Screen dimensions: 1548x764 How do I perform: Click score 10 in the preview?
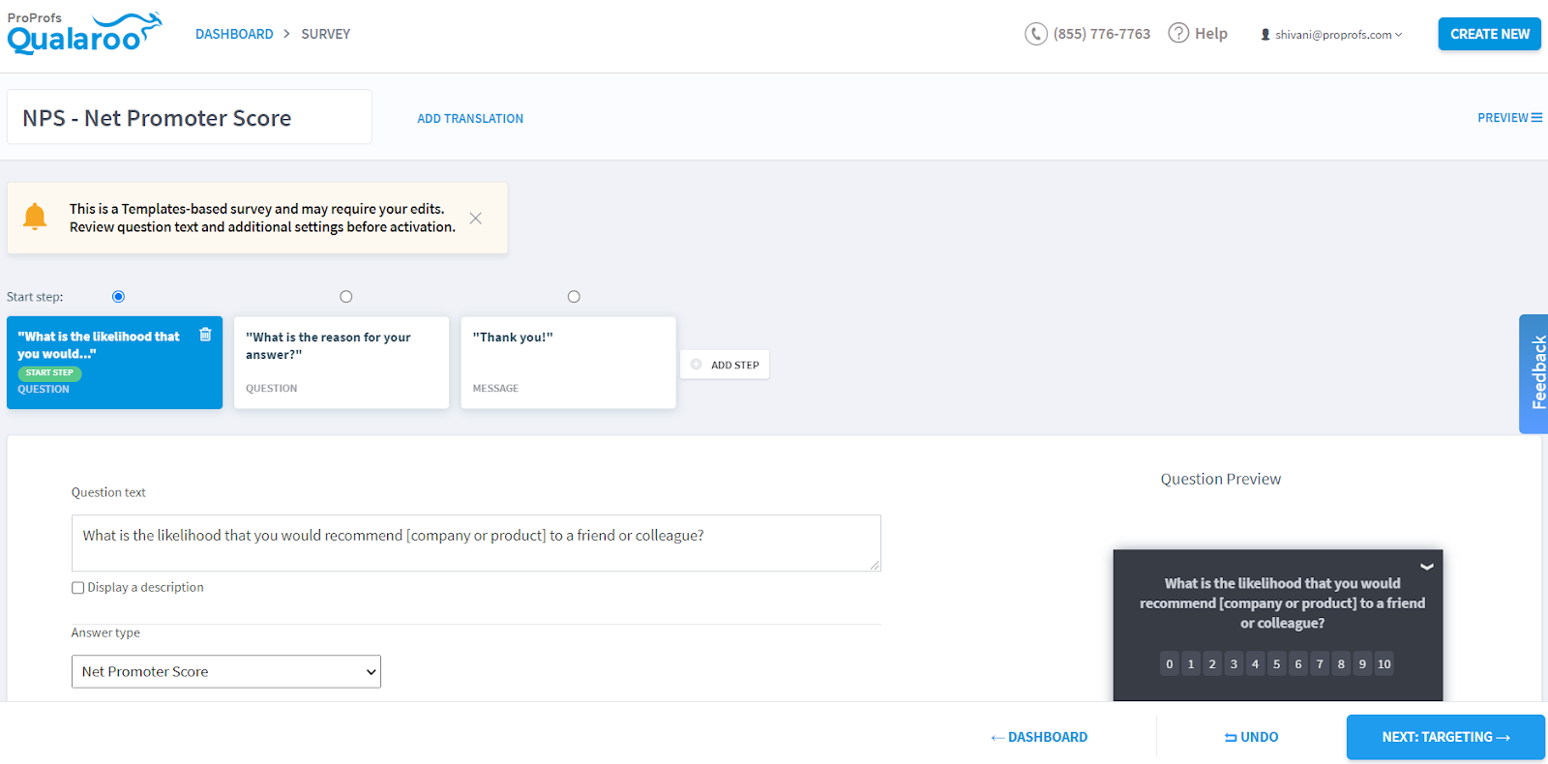[x=1384, y=663]
